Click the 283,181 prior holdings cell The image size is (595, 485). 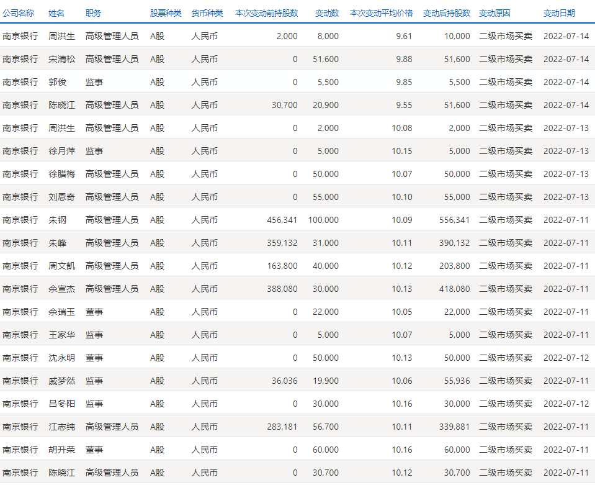click(x=282, y=427)
